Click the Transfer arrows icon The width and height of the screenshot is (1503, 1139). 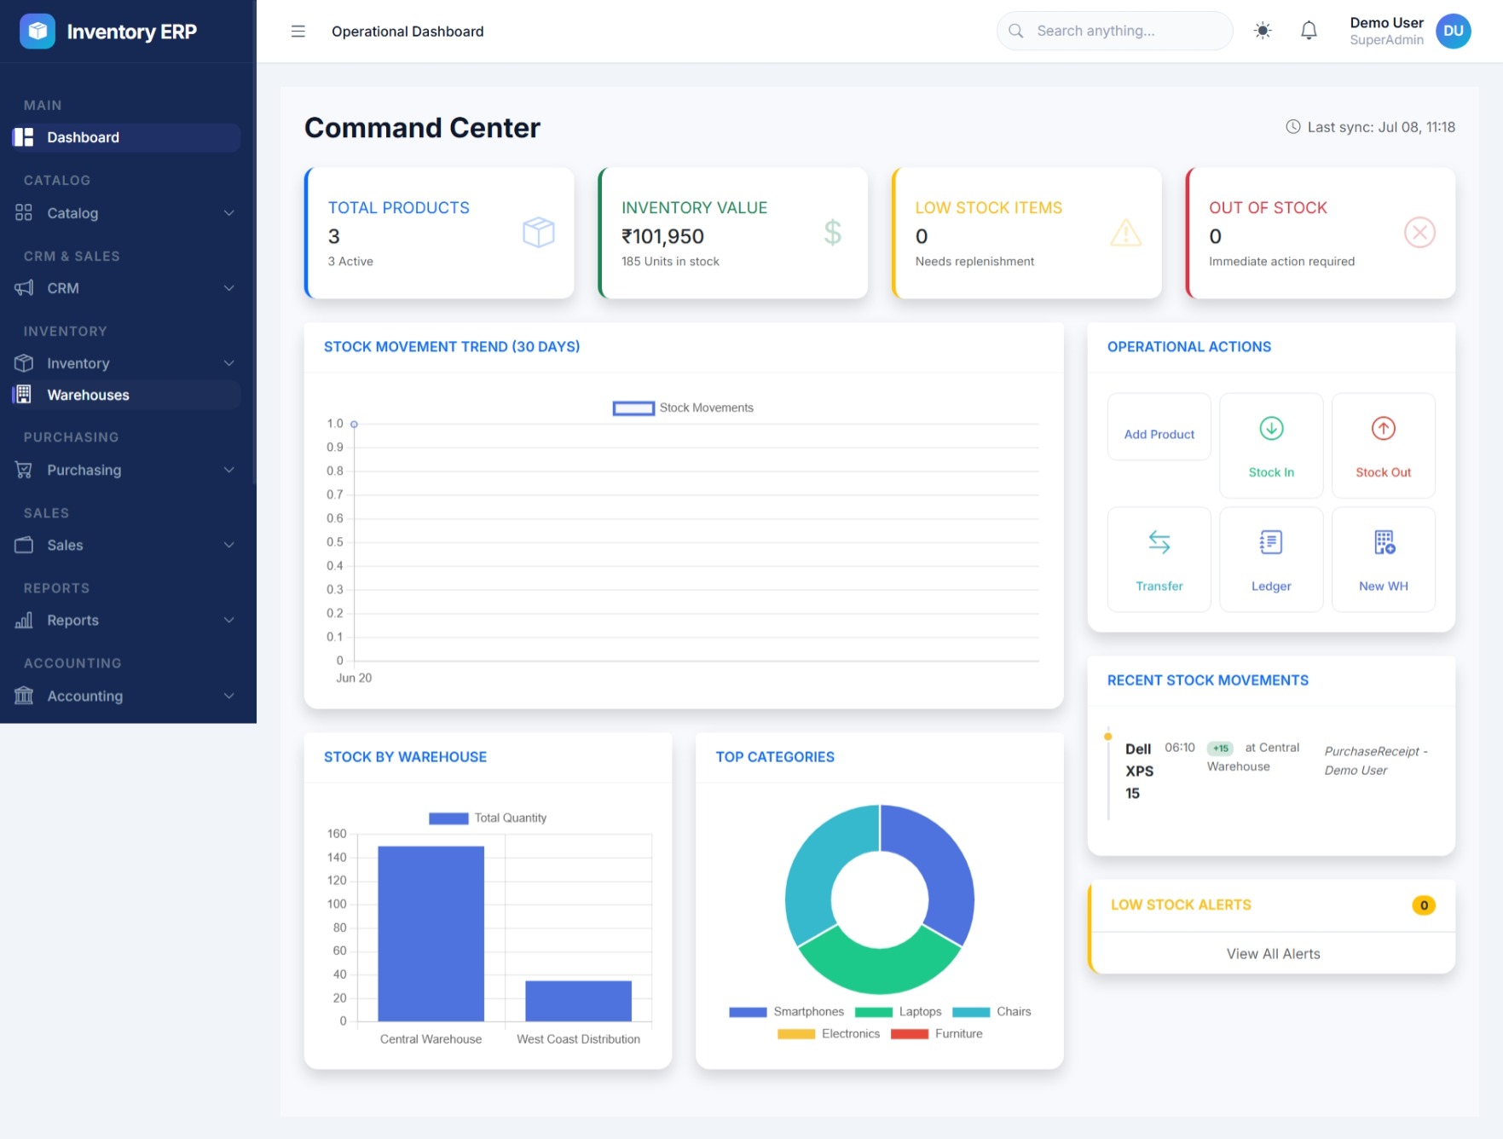(1159, 542)
